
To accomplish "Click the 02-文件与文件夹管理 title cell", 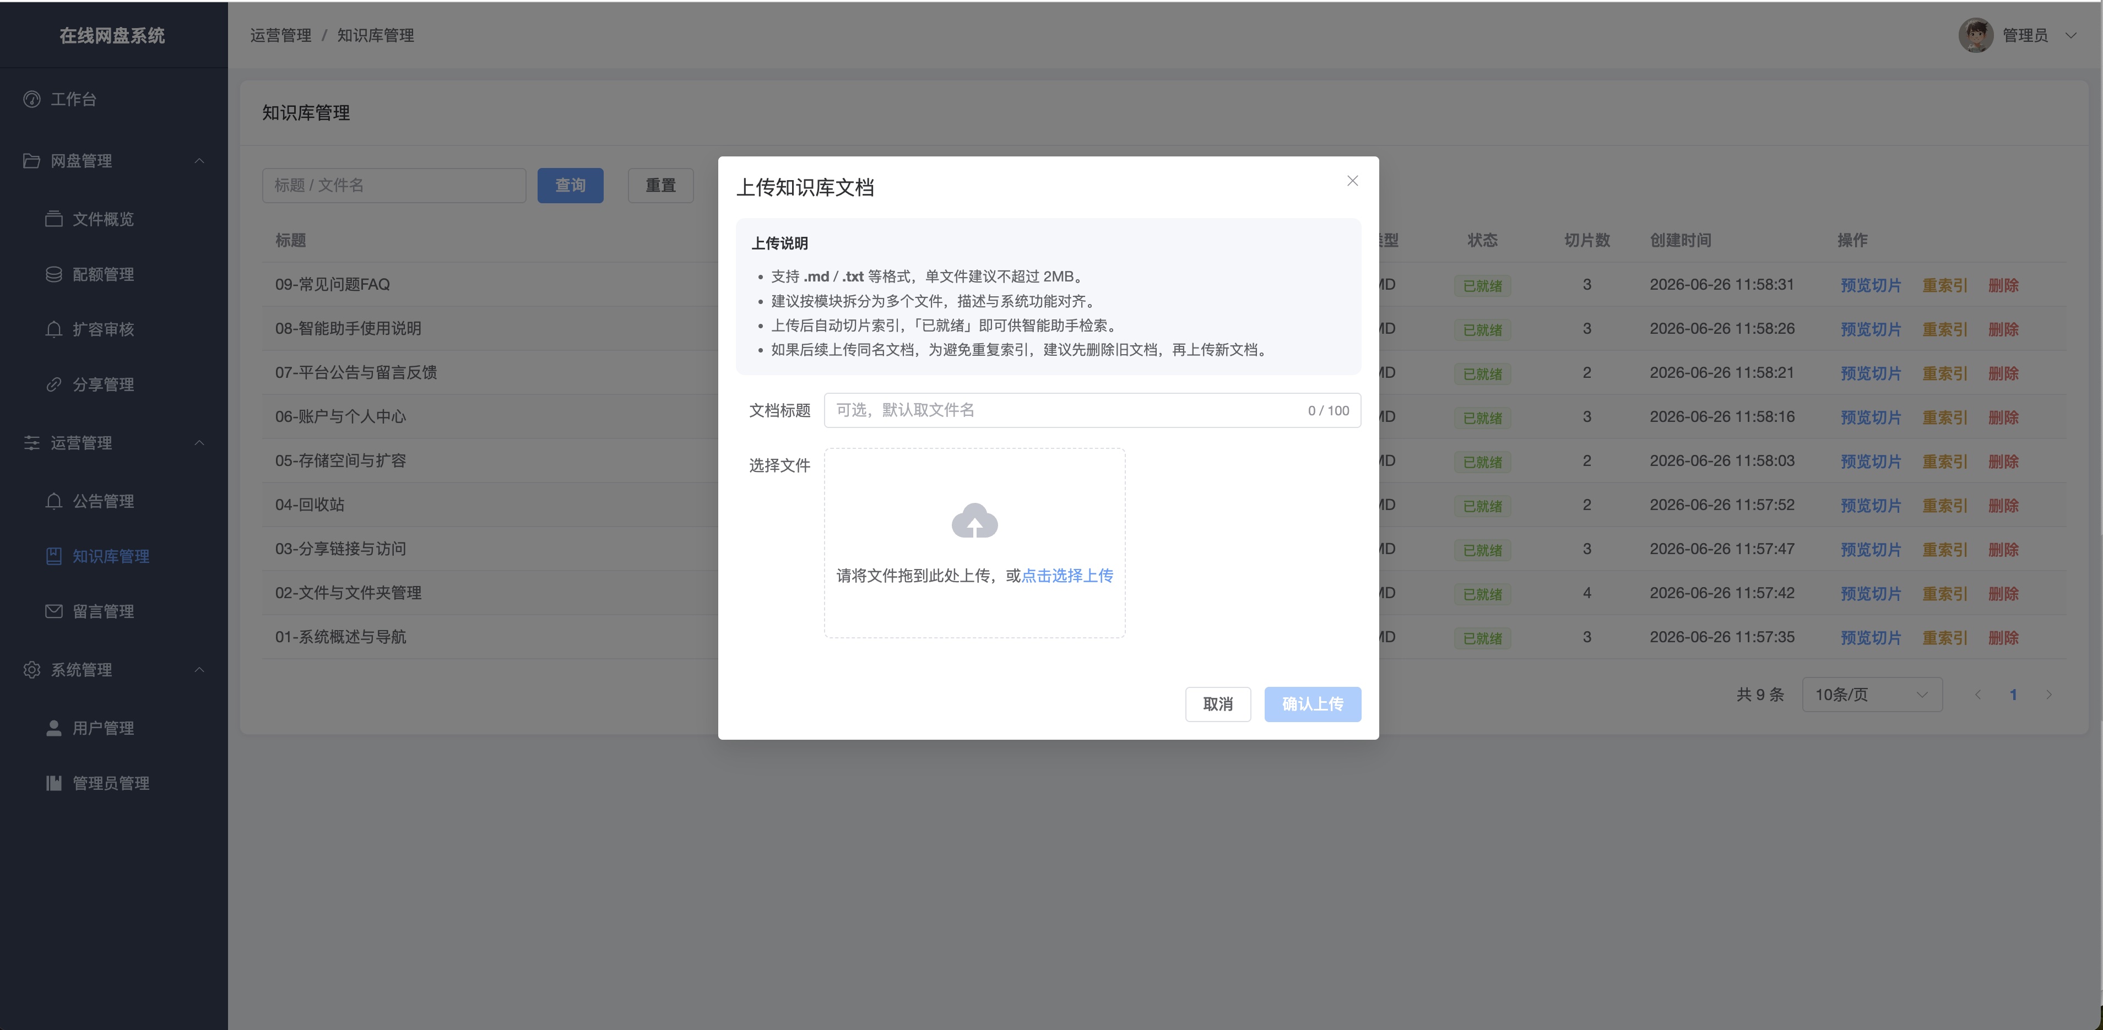I will point(349,593).
